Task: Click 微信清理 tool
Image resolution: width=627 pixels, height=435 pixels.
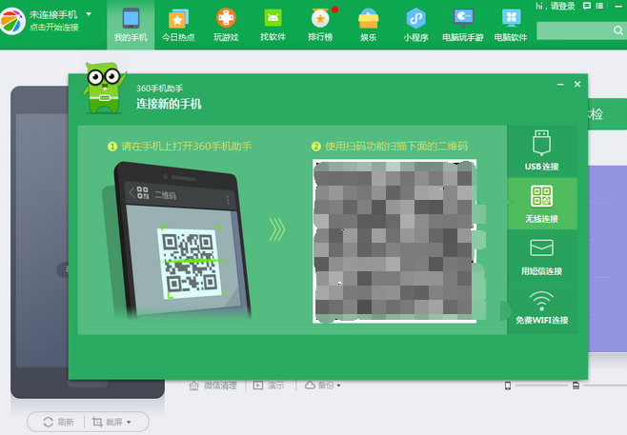Action: coord(212,386)
